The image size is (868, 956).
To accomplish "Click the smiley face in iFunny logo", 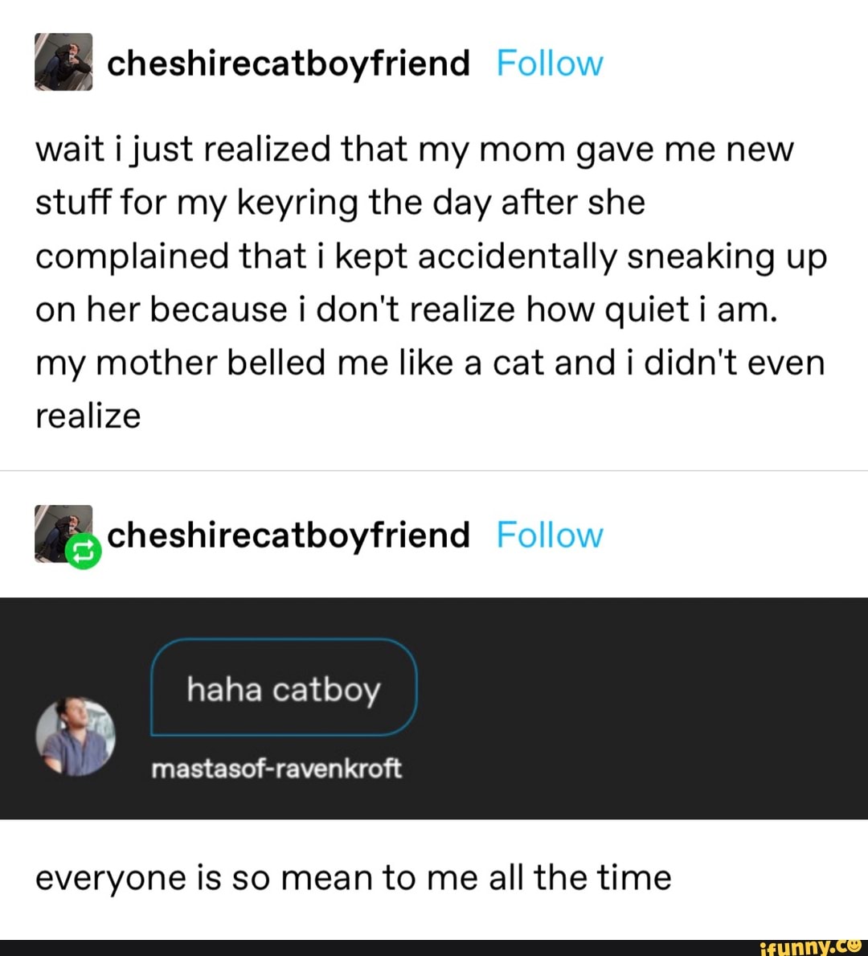I will [853, 945].
